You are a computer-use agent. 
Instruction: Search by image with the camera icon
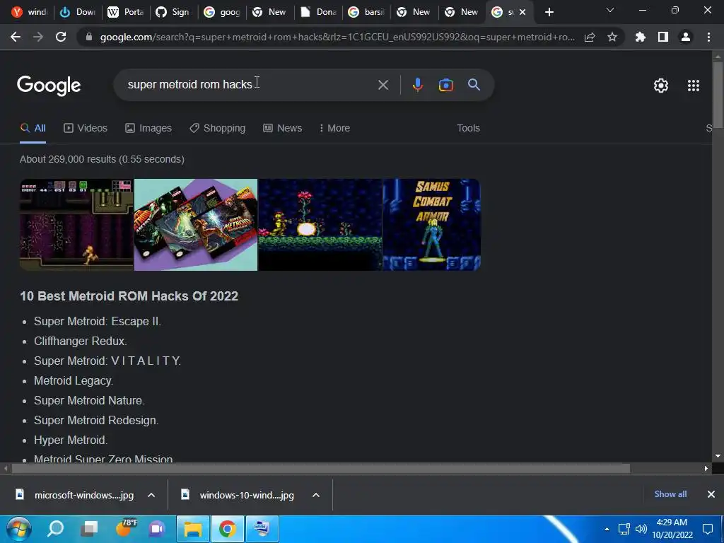(x=446, y=85)
